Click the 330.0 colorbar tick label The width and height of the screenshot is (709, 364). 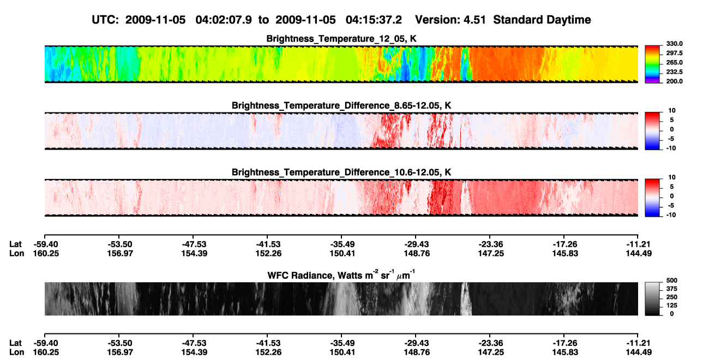[x=674, y=44]
